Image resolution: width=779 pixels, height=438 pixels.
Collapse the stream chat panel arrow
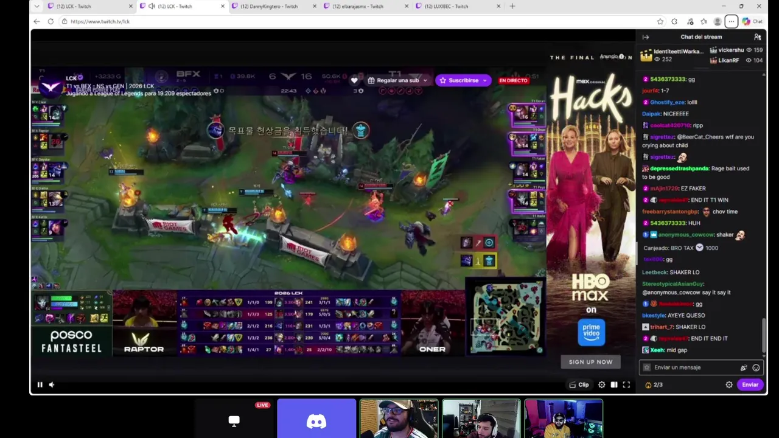(646, 37)
